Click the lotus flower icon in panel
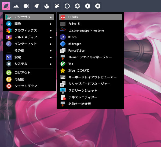The height and width of the screenshot is (147, 161). tap(47, 6)
